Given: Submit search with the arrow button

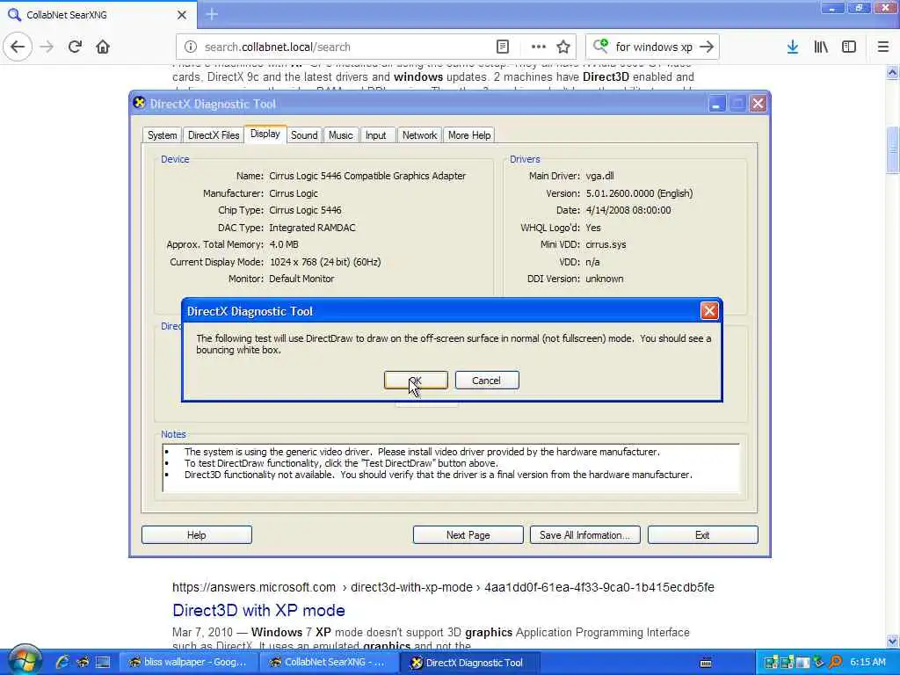Looking at the screenshot, I should coord(707,47).
